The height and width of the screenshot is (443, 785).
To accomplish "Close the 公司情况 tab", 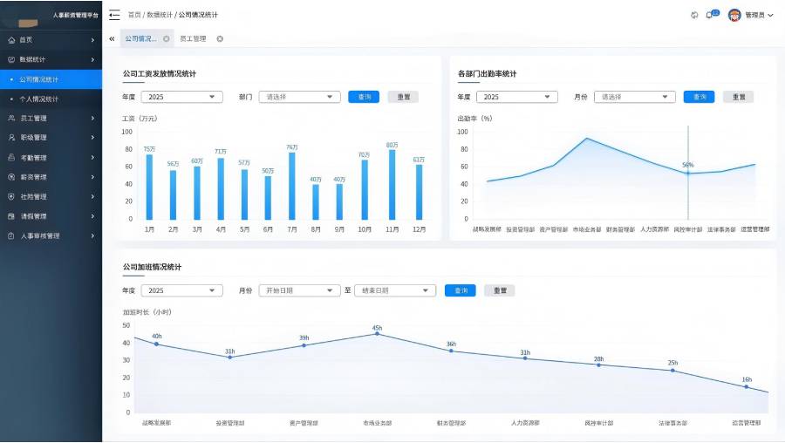I will [167, 38].
